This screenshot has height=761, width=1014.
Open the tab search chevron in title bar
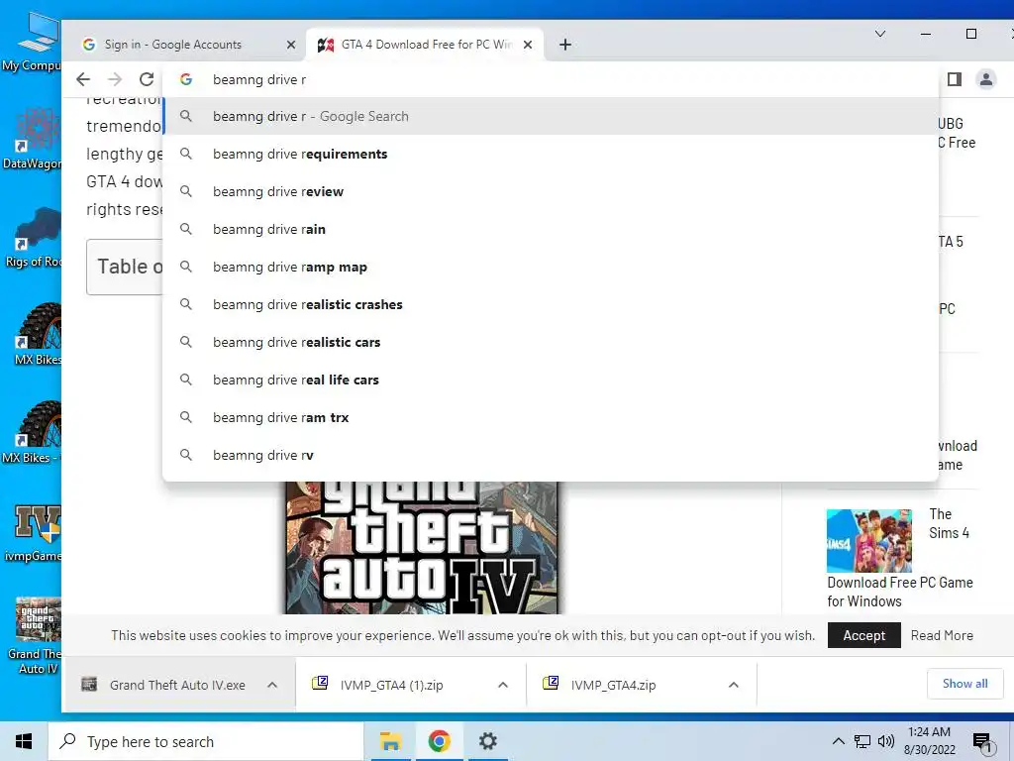pyautogui.click(x=879, y=34)
